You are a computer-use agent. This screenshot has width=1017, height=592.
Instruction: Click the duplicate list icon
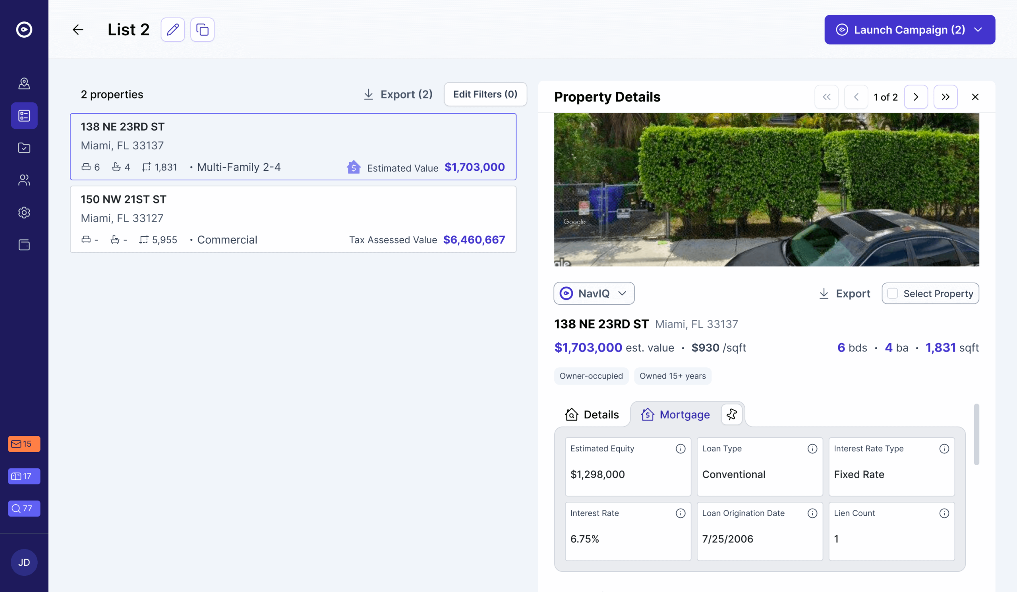[x=202, y=29]
